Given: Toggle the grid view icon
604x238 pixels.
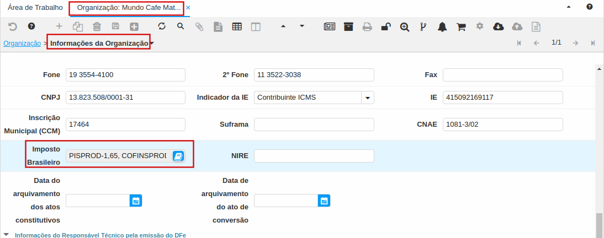Looking at the screenshot, I should pos(237,26).
